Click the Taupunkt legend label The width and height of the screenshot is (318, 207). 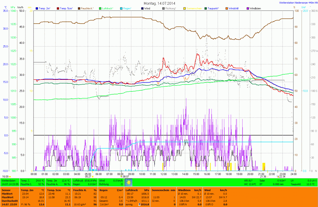215,8
